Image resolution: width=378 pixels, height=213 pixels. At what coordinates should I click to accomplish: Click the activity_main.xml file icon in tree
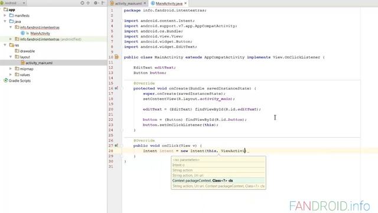coord(22,63)
